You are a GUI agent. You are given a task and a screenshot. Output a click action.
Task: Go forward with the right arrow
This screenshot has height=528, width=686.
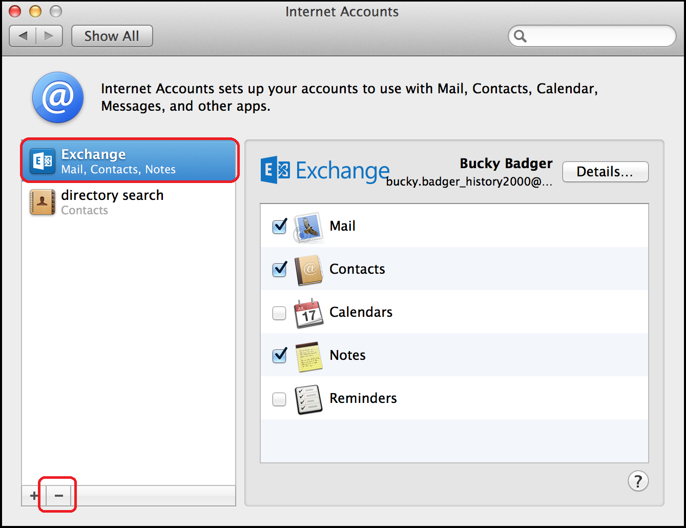coord(49,36)
